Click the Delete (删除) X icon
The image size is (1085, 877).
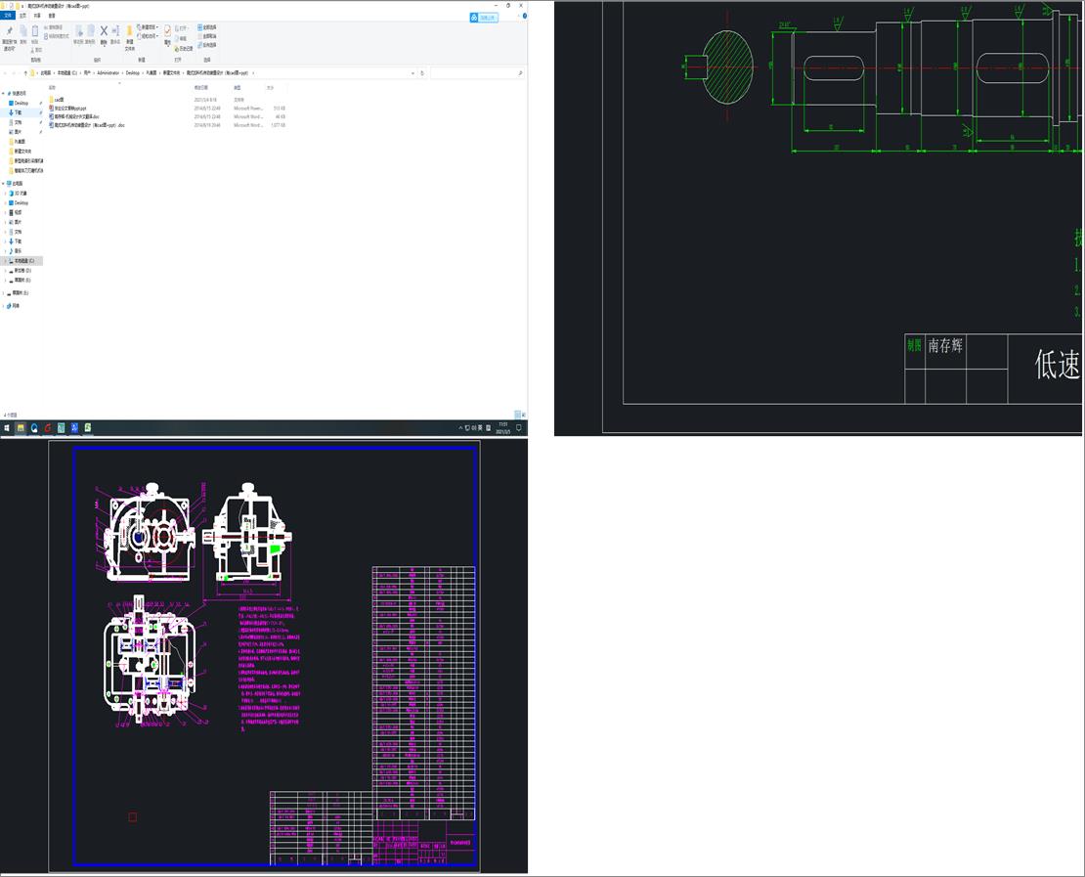coord(103,30)
